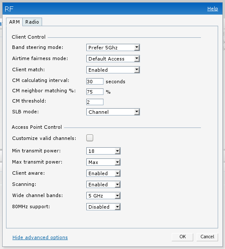The width and height of the screenshot is (225, 249).
Task: Click the CM threshold input field
Action: tap(95, 102)
